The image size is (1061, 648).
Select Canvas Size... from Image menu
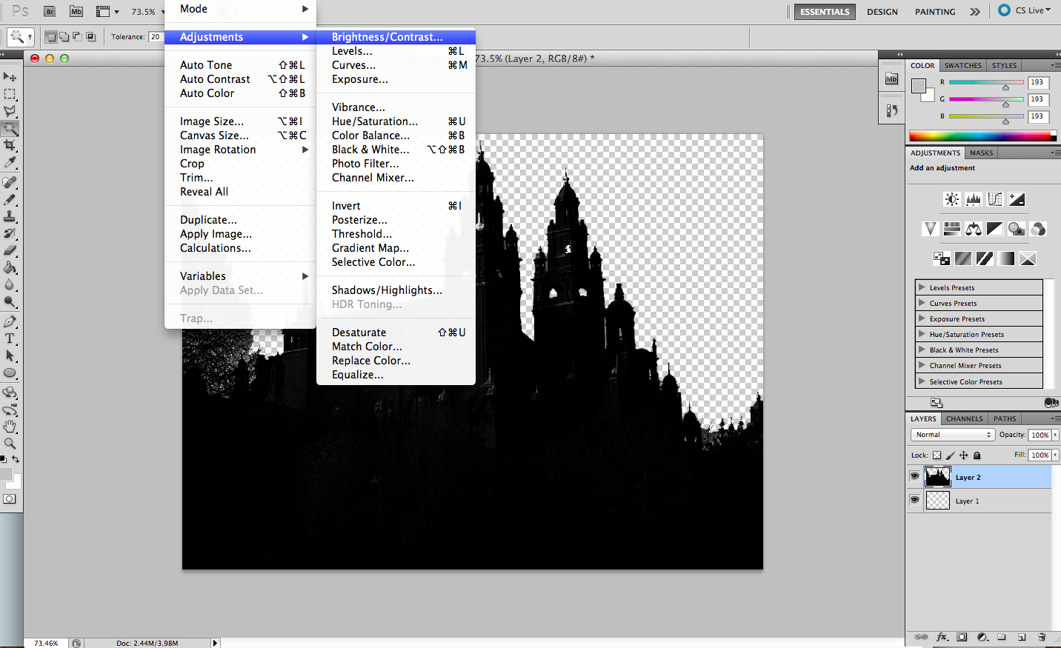point(240,136)
